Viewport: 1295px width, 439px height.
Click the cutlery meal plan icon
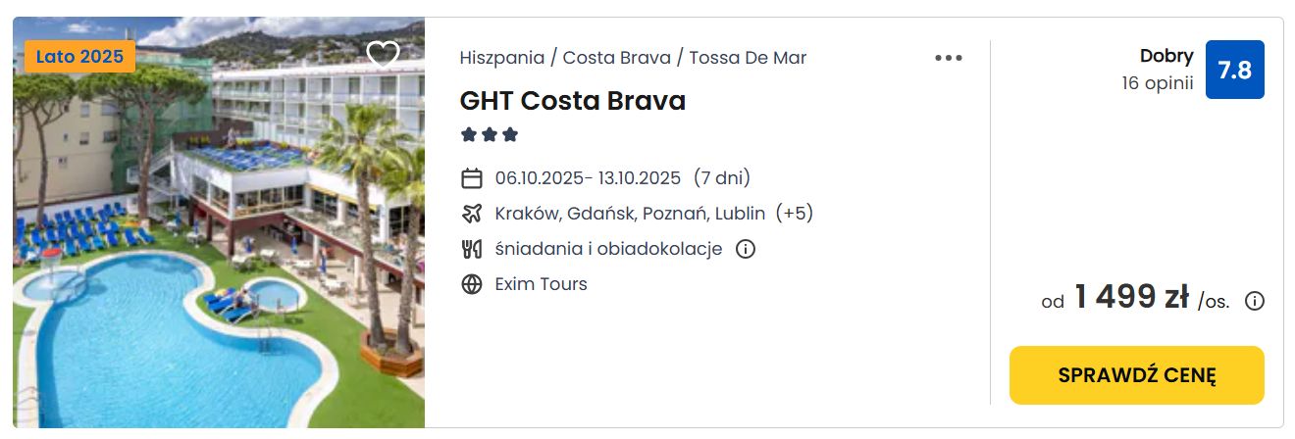point(472,249)
